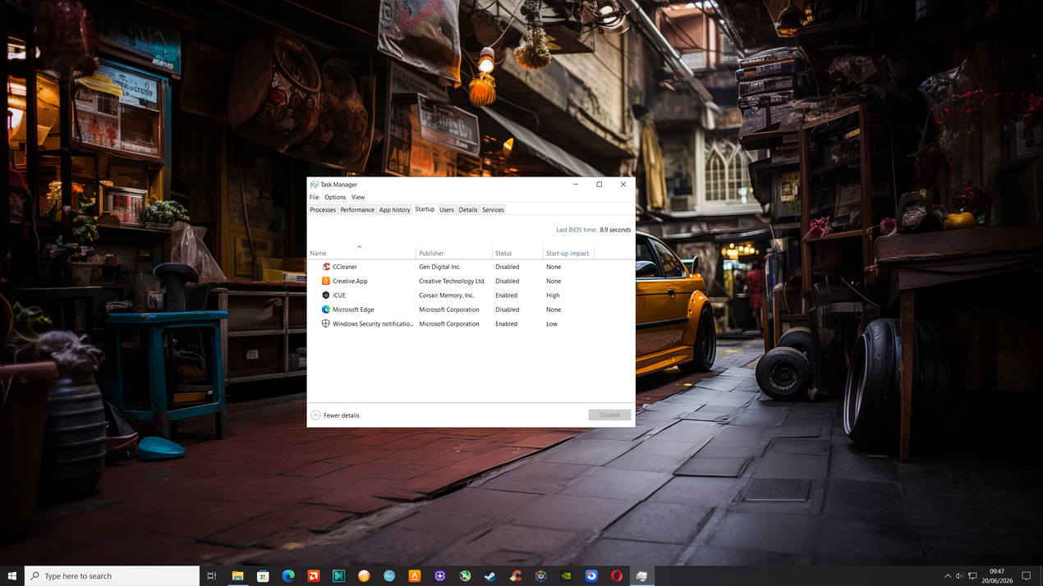Sort startup items by the Name column
Viewport: 1043px width, 586px height.
(361, 253)
